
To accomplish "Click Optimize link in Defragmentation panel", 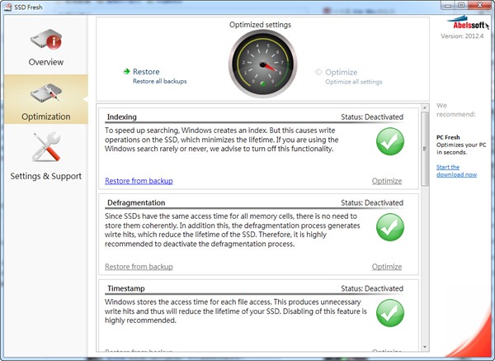I will point(387,267).
